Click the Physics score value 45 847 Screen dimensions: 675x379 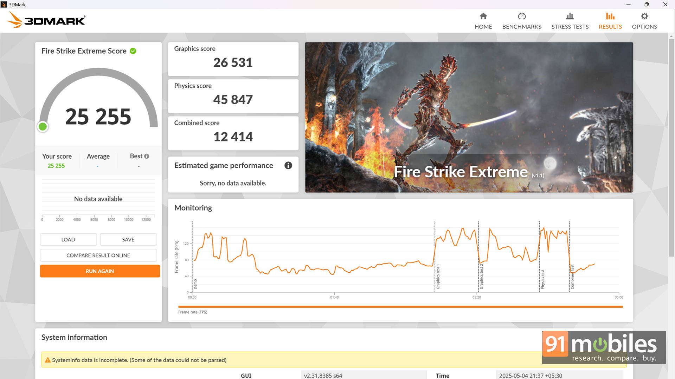point(233,100)
